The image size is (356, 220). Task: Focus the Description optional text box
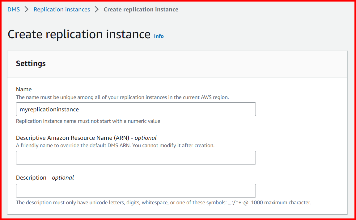click(x=136, y=190)
